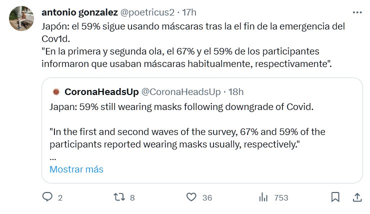This screenshot has width=370, height=214.
Task: Open CoronaHeadsUp display name in quote
Action: tap(101, 92)
